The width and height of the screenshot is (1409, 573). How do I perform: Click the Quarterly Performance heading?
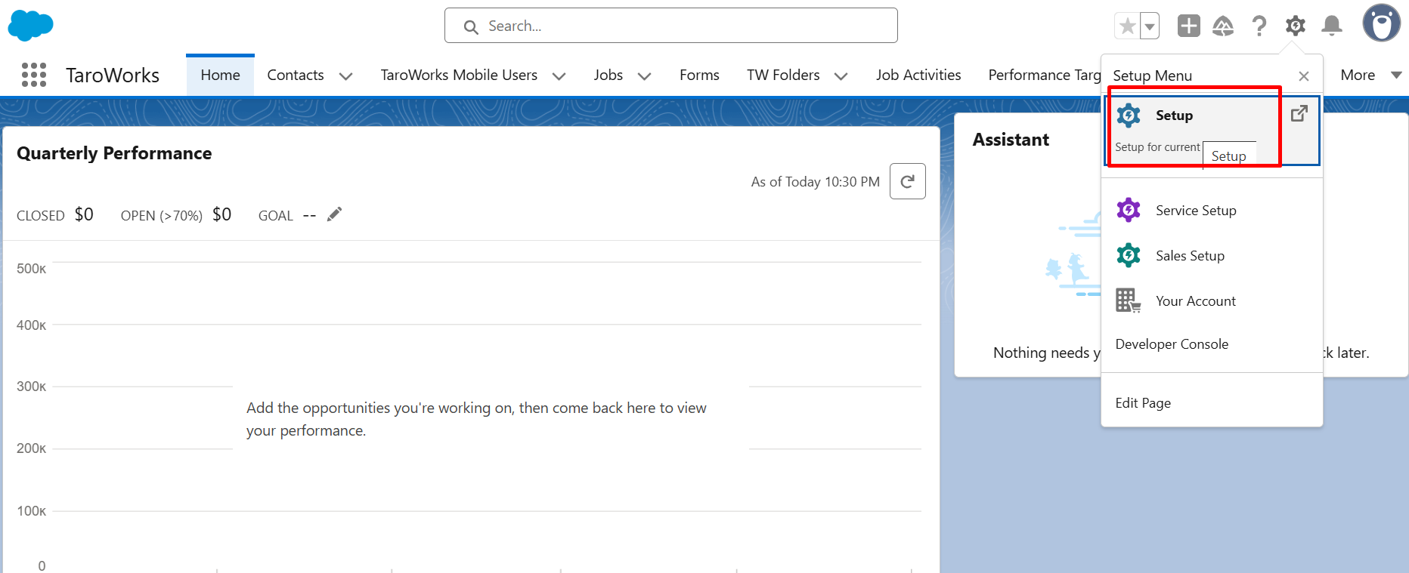pos(114,153)
